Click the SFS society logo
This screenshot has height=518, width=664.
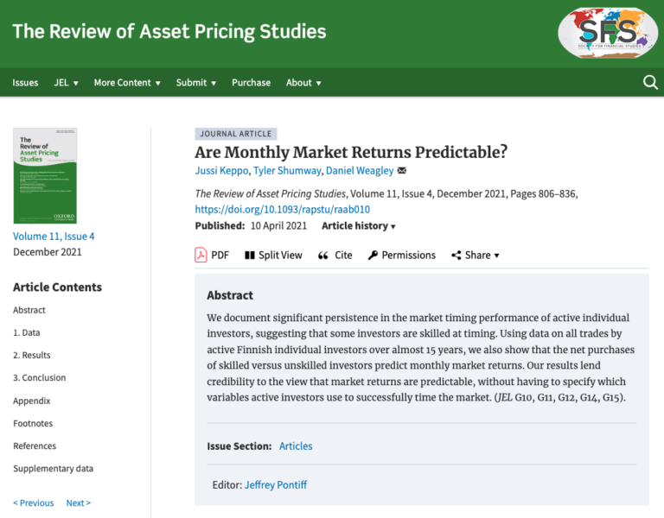click(608, 33)
